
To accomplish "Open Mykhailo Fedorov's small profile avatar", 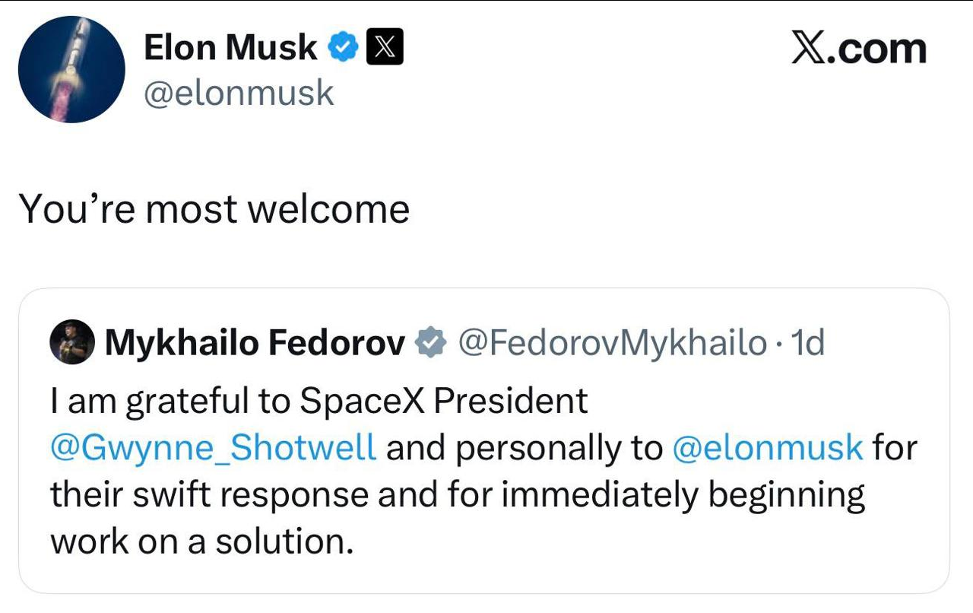I will [72, 344].
